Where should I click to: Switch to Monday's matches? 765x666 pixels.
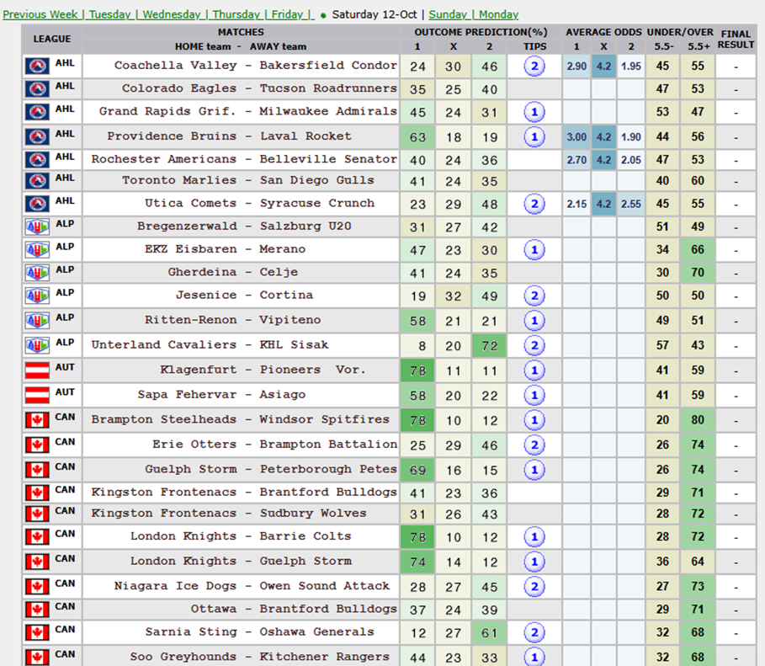(497, 14)
